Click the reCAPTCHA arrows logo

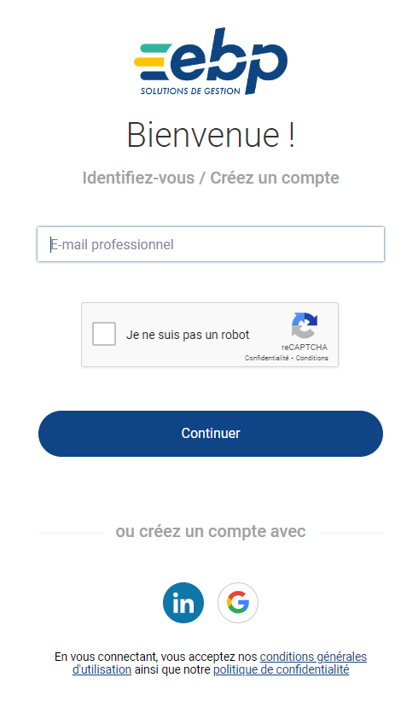(x=305, y=325)
